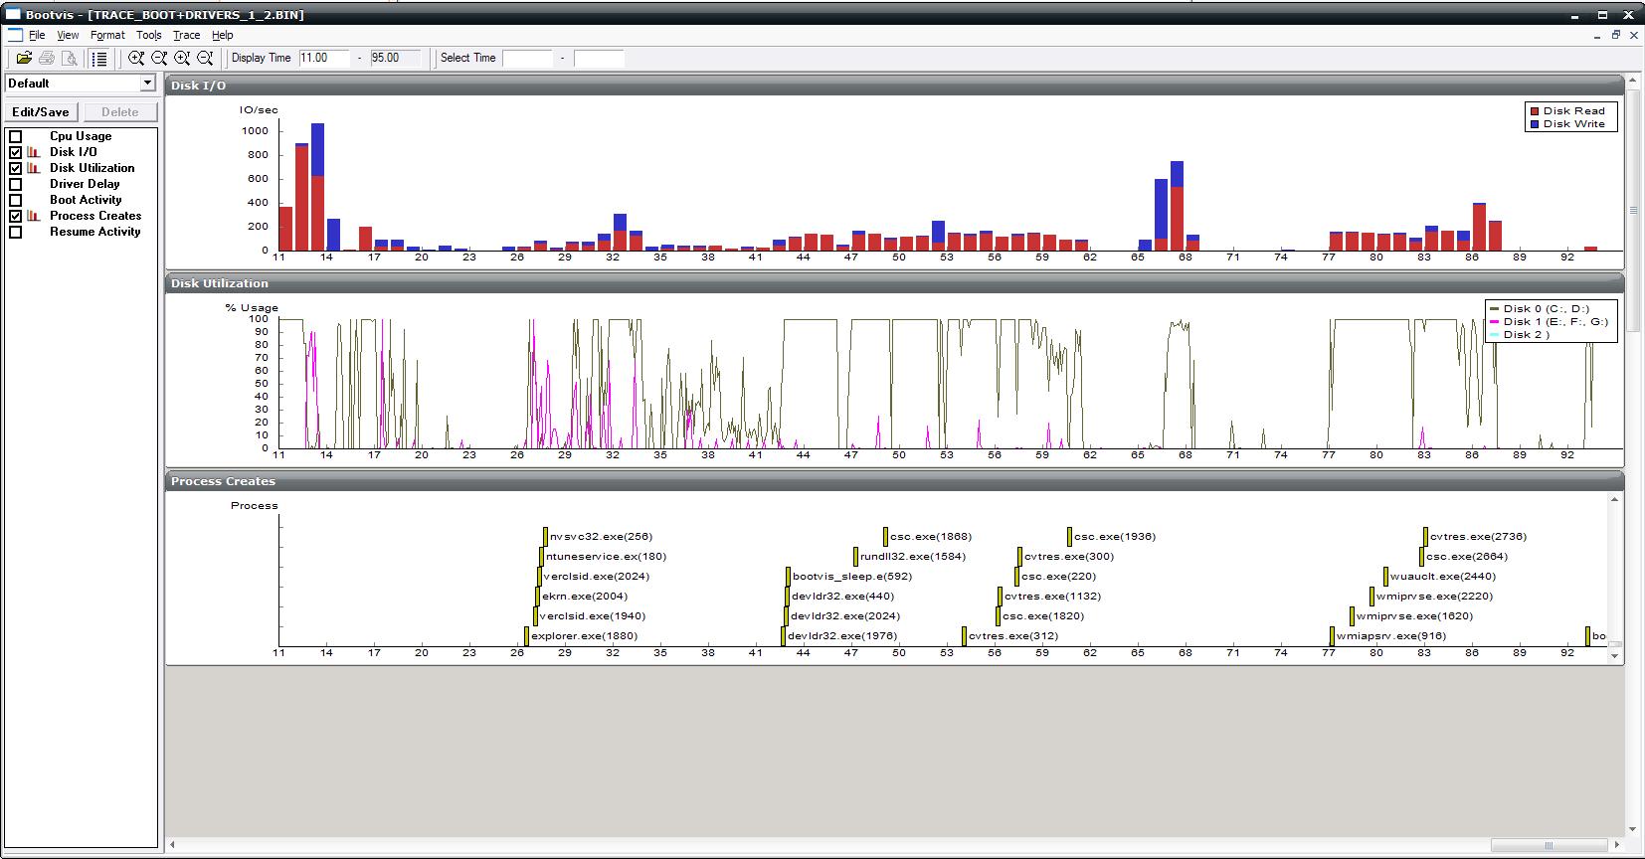Image resolution: width=1645 pixels, height=859 pixels.
Task: Click the ntuneservice.ex(180) process label
Action: 607,557
